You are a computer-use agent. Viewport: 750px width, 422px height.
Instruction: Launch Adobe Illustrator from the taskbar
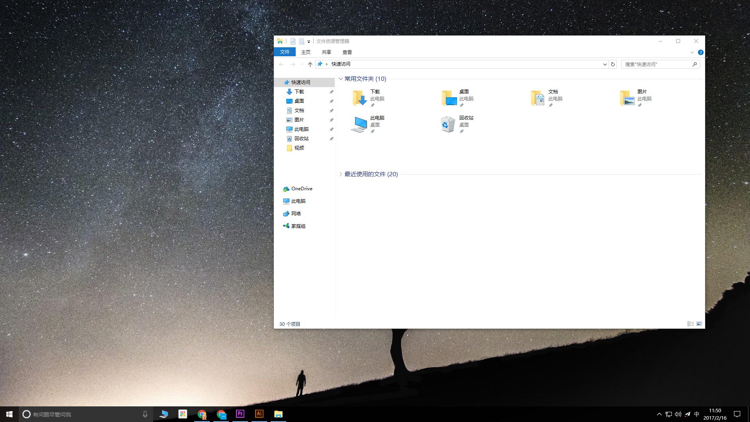(259, 414)
